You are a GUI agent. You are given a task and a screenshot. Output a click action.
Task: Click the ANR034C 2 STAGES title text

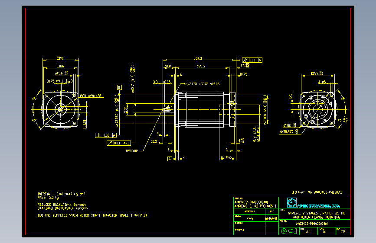[x=317, y=213]
